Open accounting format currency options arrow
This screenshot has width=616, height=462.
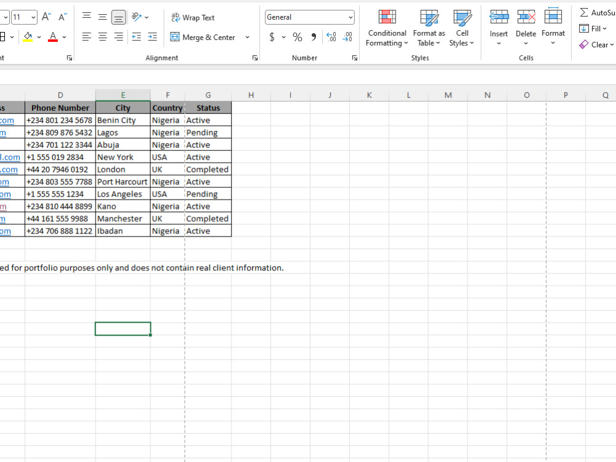(x=283, y=38)
